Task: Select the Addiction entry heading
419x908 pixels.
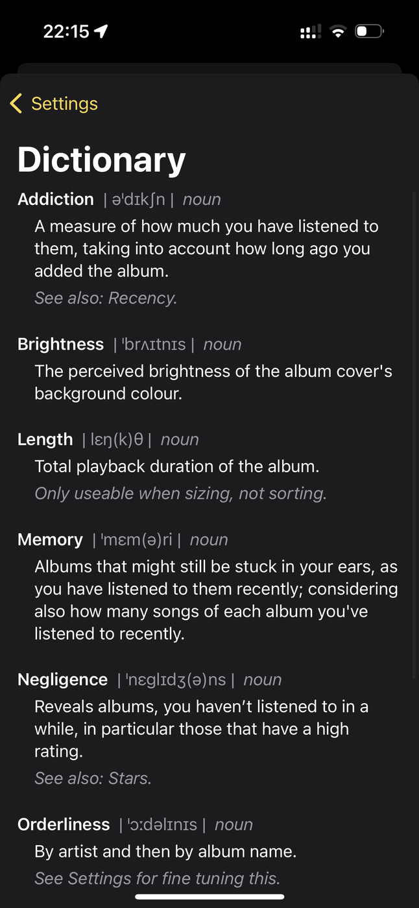Action: [56, 199]
